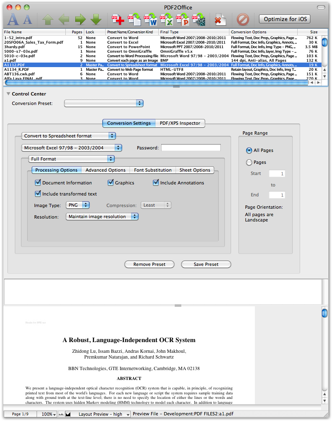
Task: Click the file list horizontal scroll left arrow
Action: pos(312,82)
